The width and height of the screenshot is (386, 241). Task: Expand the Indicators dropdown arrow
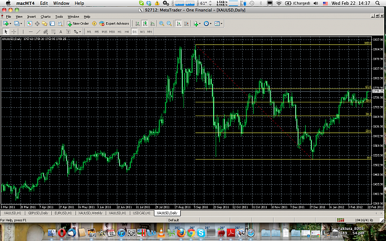tap(199, 24)
